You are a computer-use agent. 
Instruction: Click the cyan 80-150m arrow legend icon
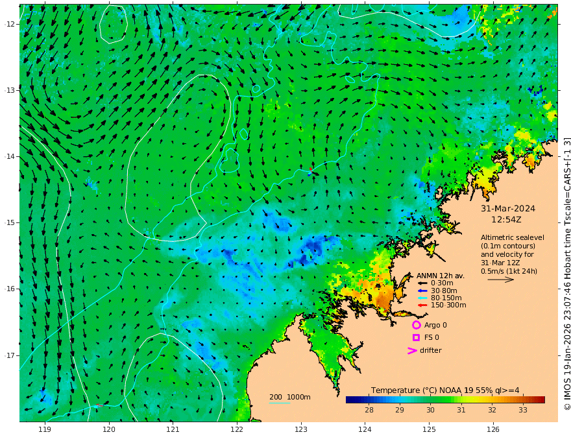click(422, 298)
